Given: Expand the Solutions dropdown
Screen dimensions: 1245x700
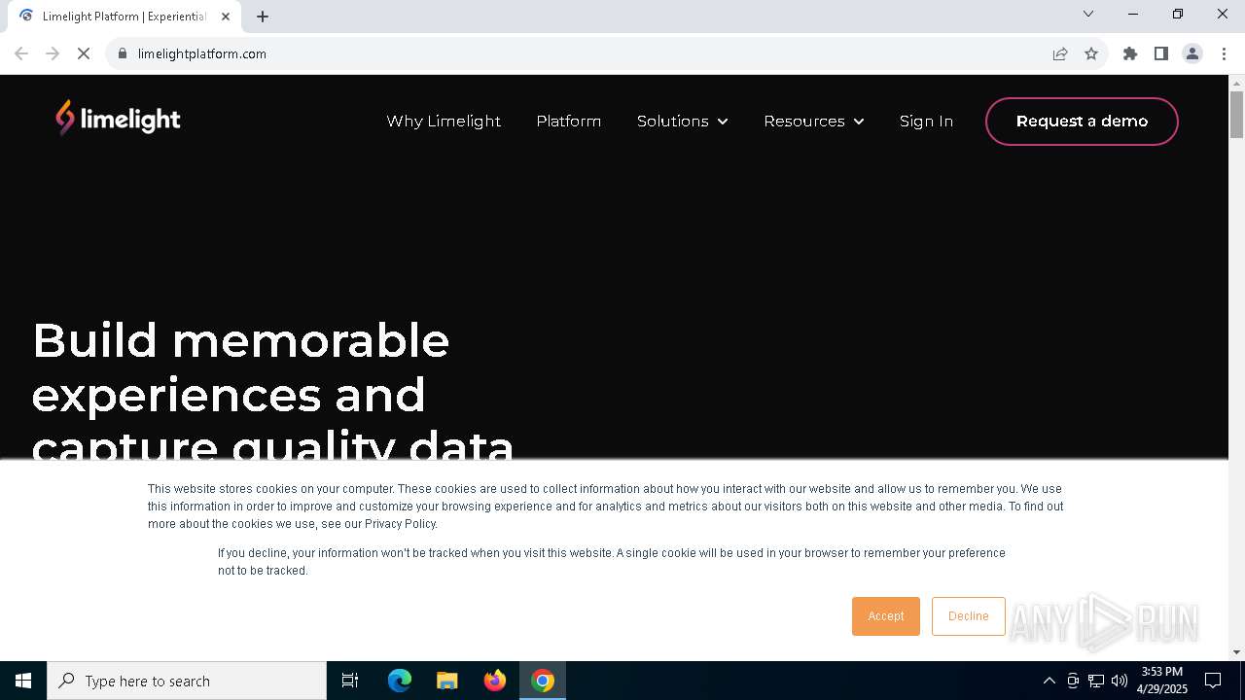Looking at the screenshot, I should click(x=683, y=121).
